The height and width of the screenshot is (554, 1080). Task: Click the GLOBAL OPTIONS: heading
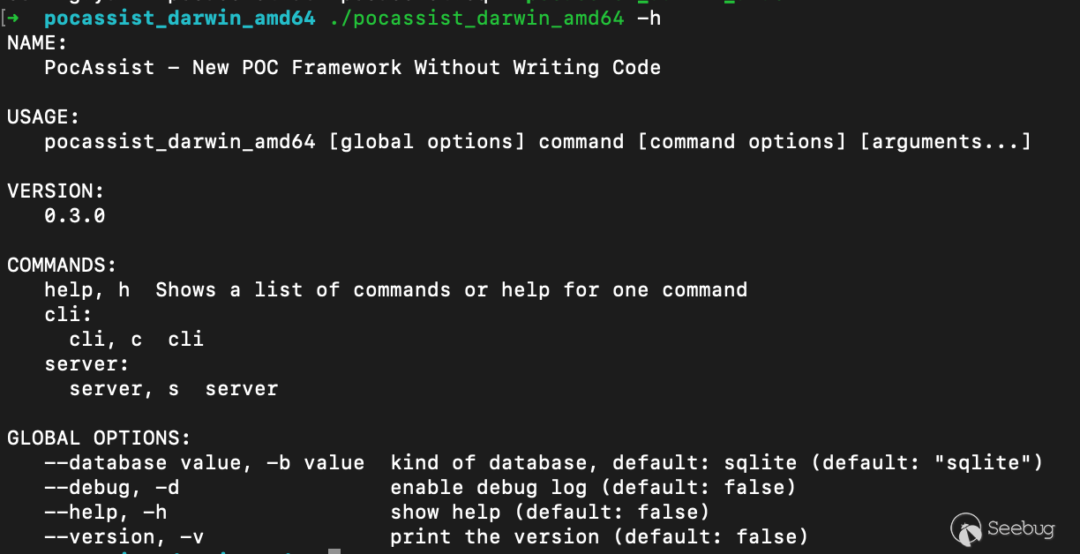coord(99,438)
